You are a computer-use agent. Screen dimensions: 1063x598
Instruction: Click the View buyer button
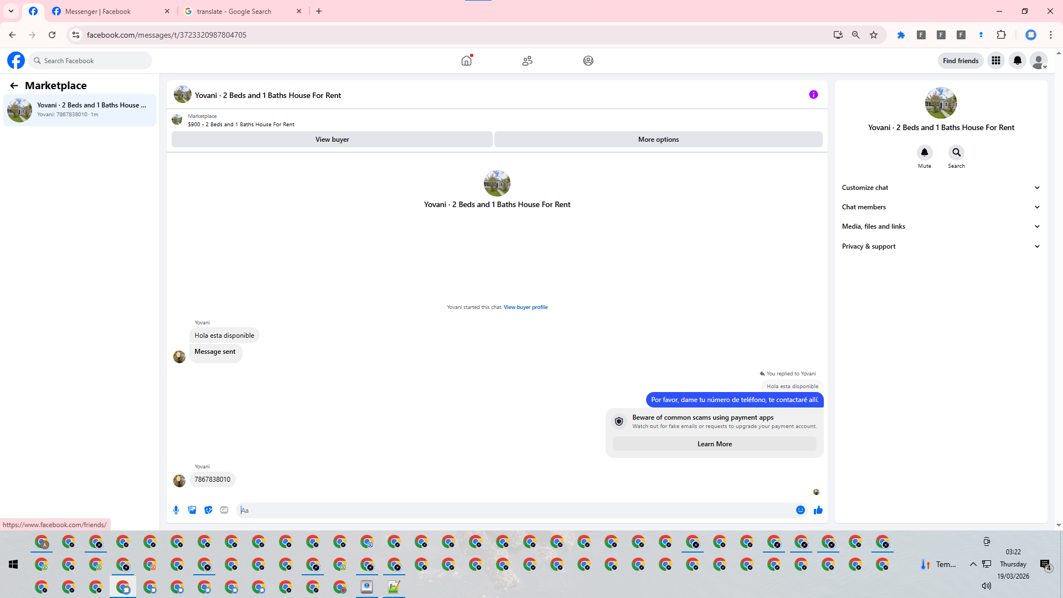(x=332, y=140)
